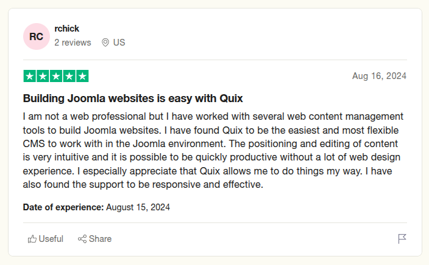This screenshot has width=429, height=265.
Task: Click the Aug 16, 2024 review date
Action: (x=379, y=76)
